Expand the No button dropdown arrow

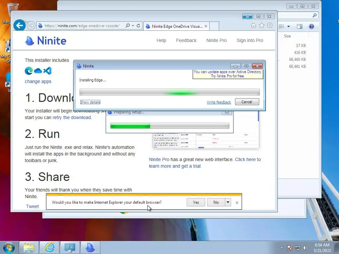pos(228,202)
